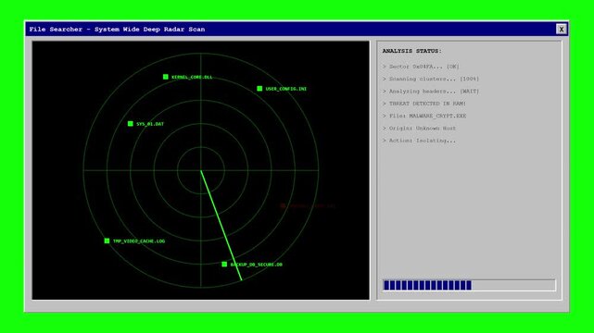594x333 pixels.
Task: Click the 'Sector 0x04FA... [OK]' status line
Action: tap(421, 67)
